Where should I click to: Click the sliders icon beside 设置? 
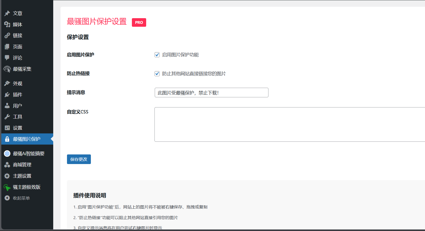(7, 128)
